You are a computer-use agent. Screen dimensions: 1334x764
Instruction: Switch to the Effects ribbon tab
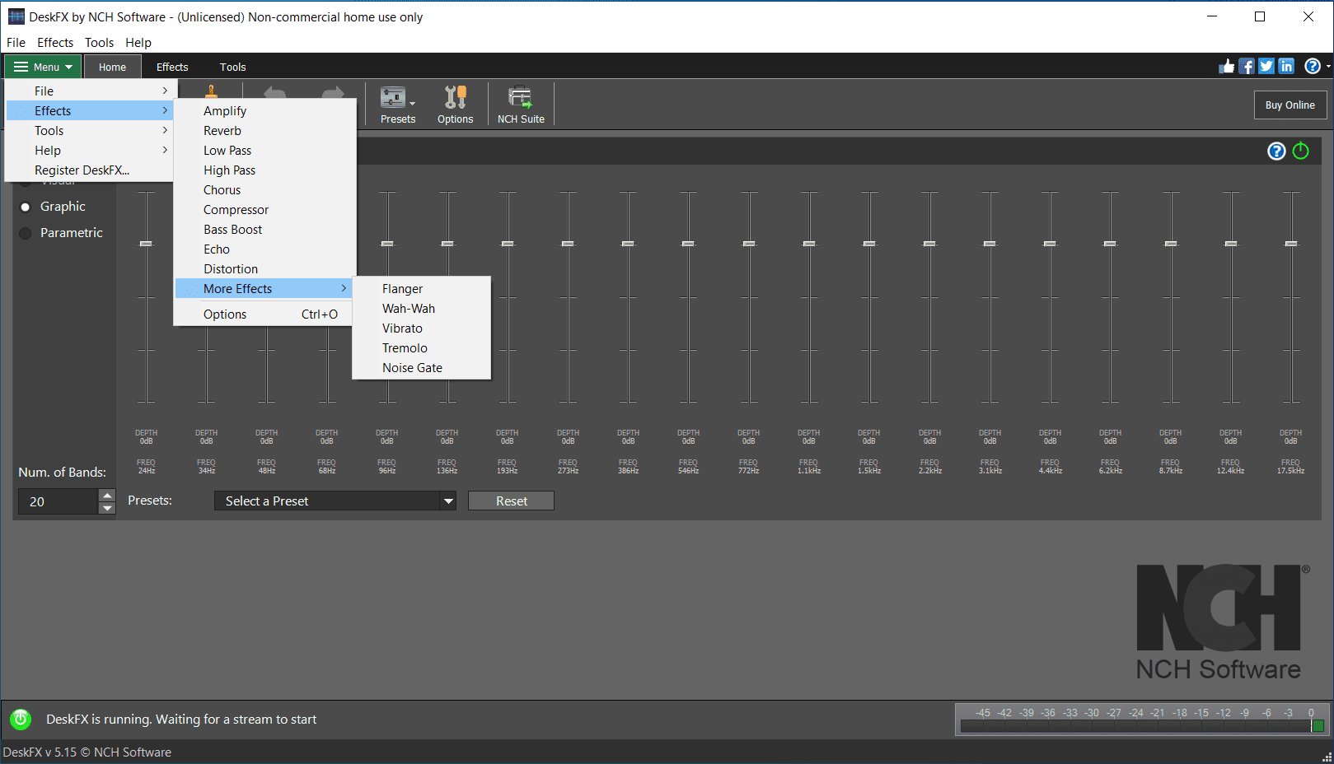point(172,68)
